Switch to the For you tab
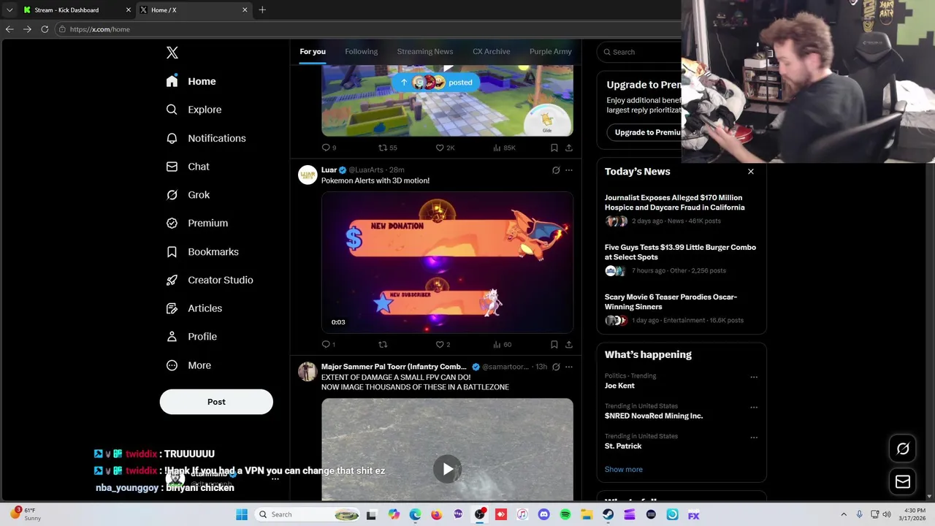This screenshot has height=526, width=935. point(313,52)
